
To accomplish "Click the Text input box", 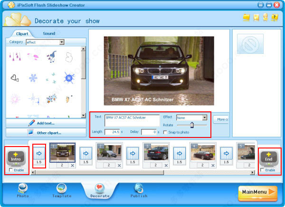I will 132,120.
